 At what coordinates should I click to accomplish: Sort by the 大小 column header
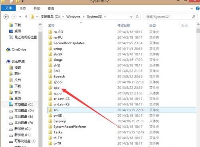pyautogui.click(x=184, y=26)
